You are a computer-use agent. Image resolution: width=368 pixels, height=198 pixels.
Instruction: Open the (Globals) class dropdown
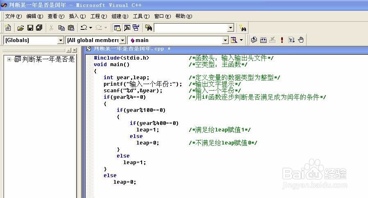[61, 40]
